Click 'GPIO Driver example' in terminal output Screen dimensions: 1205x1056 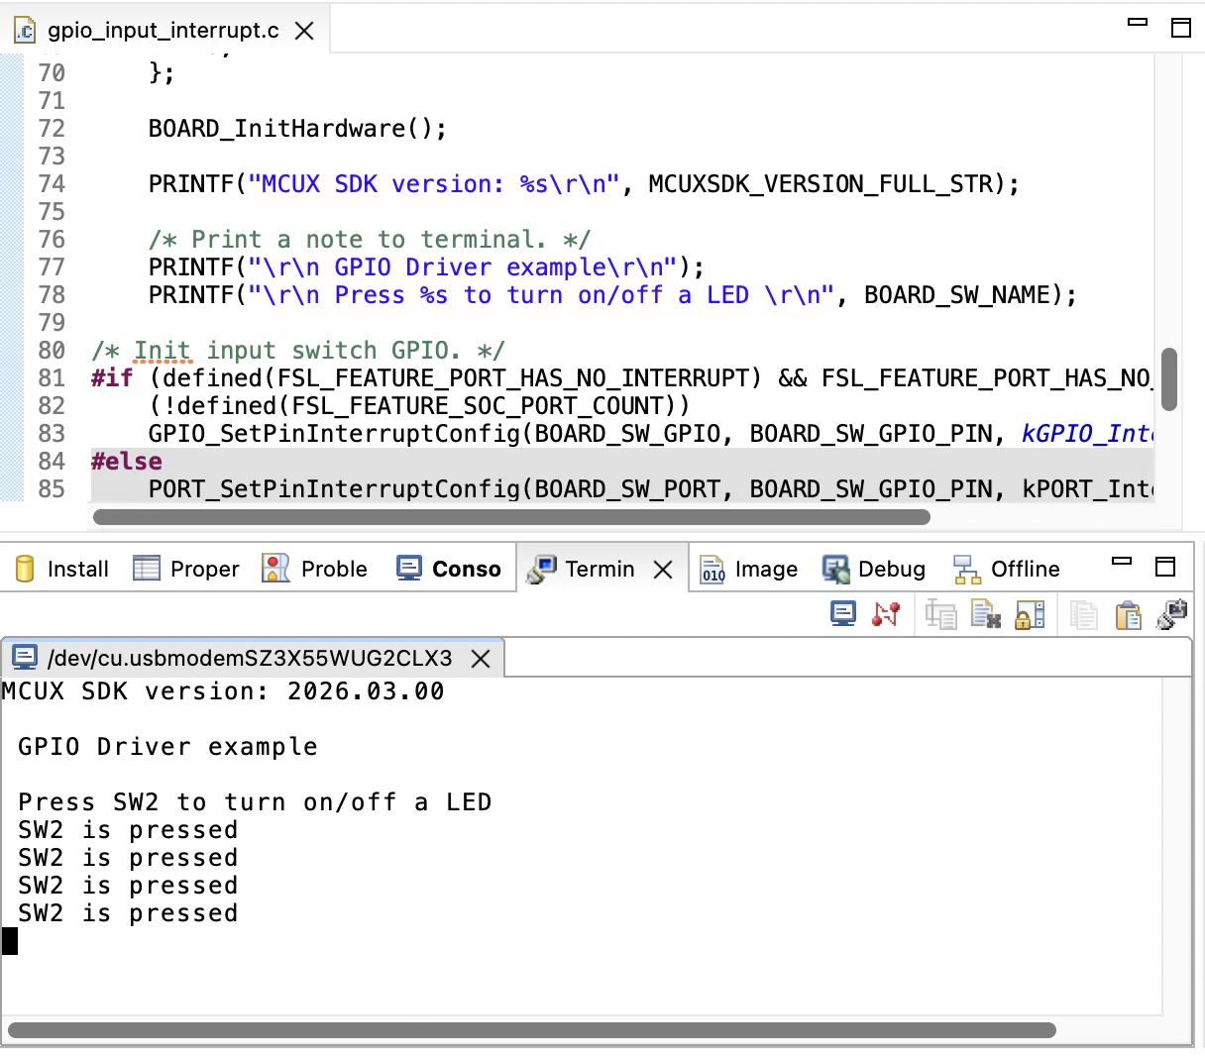pos(168,747)
